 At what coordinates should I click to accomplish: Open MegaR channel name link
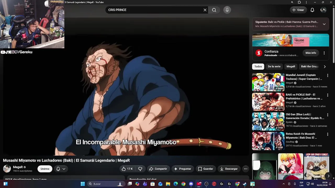coord(18,167)
